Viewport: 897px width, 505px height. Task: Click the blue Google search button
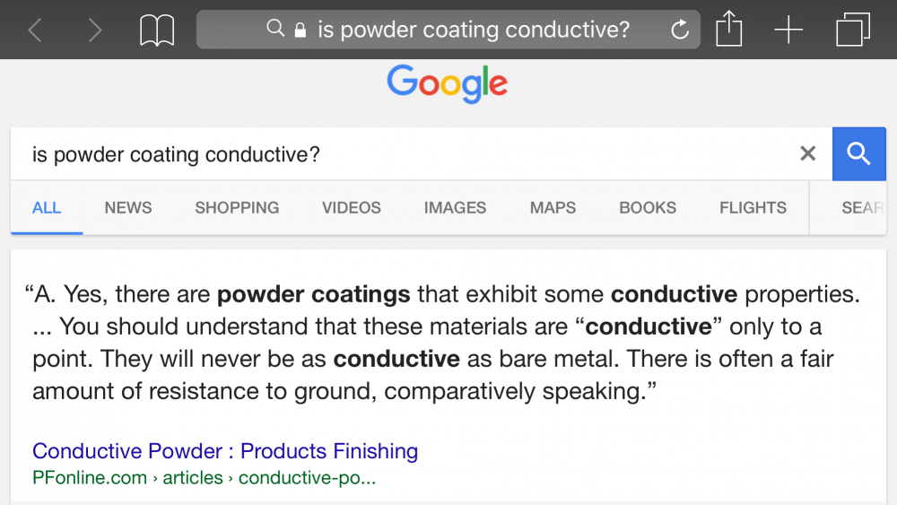point(859,154)
